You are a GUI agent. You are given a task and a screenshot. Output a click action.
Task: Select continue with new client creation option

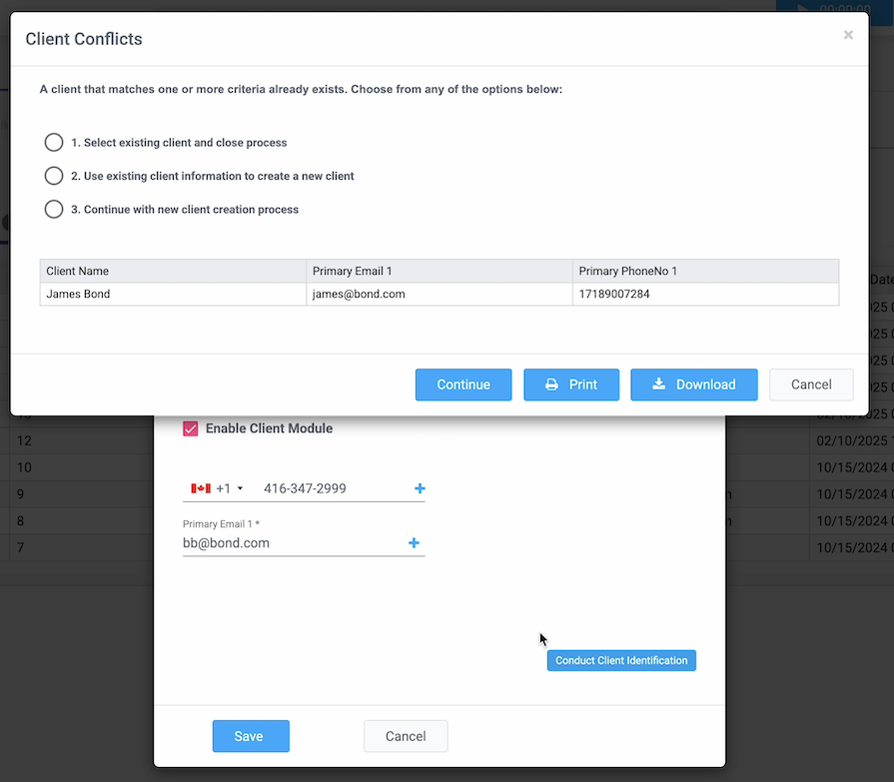54,210
